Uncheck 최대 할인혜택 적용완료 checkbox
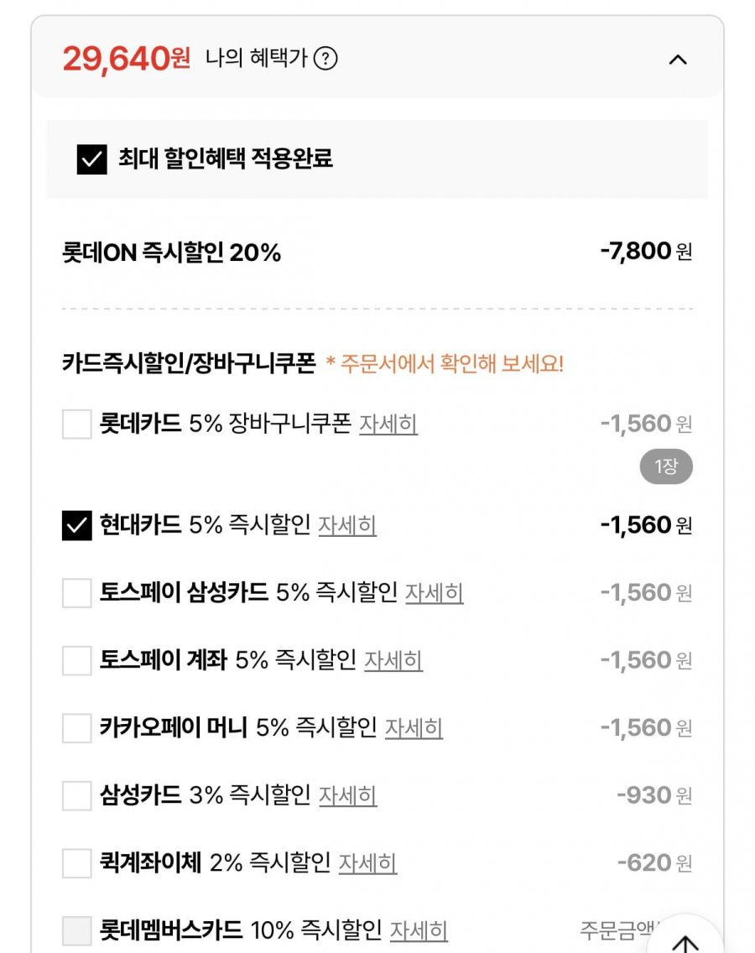Image resolution: width=755 pixels, height=953 pixels. click(x=91, y=159)
